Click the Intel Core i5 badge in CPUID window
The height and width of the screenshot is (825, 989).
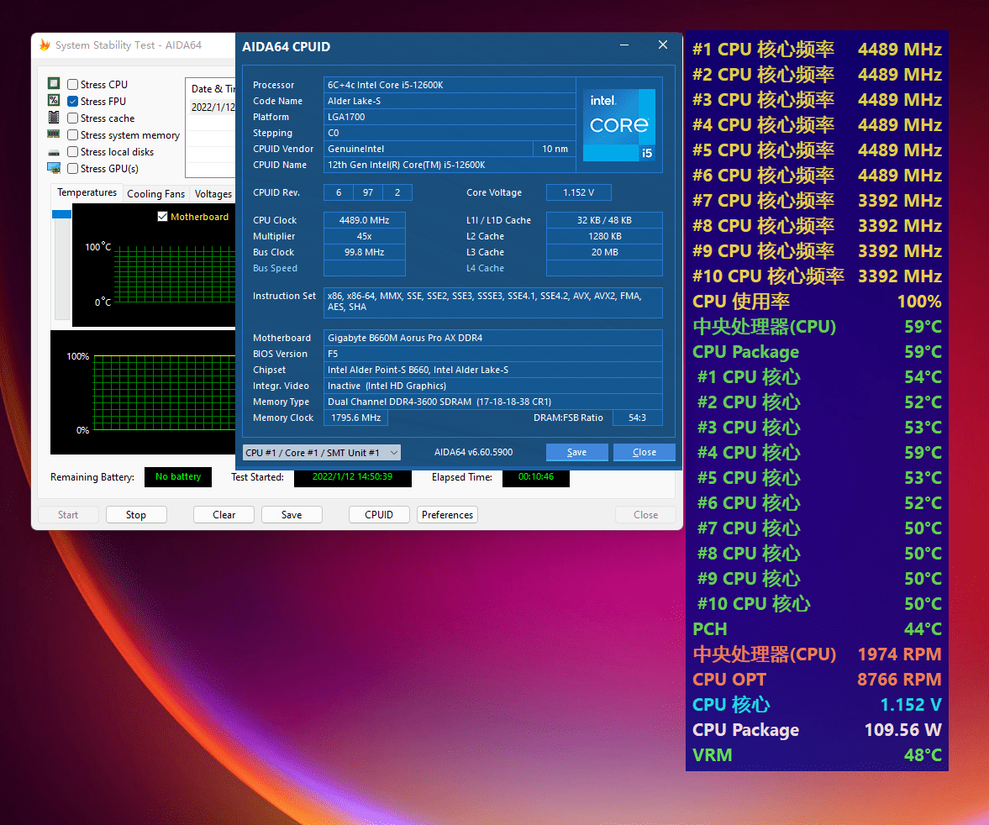tap(619, 124)
